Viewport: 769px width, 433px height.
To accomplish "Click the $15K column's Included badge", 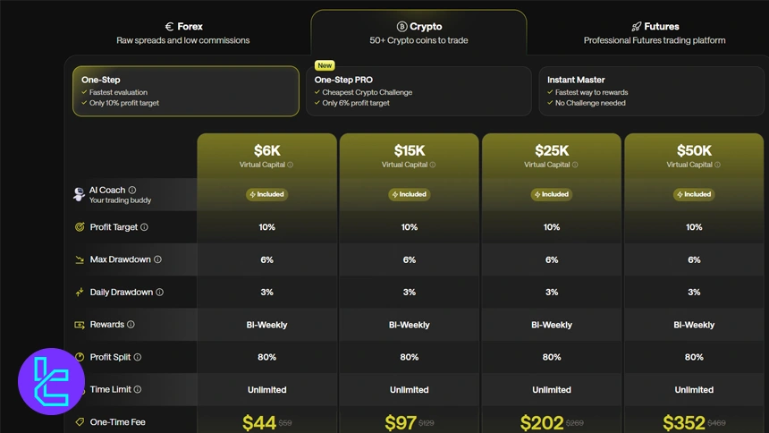I will point(409,194).
